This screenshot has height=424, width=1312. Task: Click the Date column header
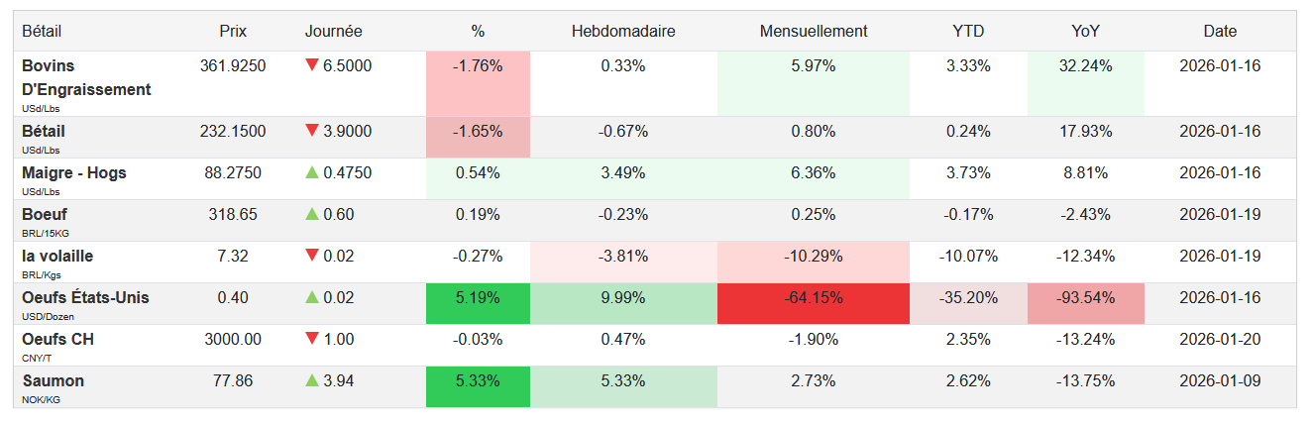point(1220,31)
